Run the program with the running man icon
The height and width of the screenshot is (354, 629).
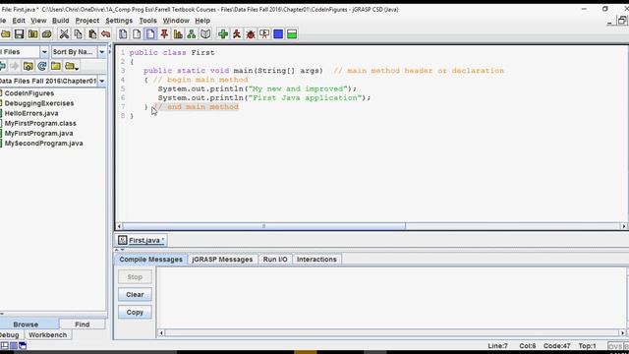click(x=237, y=34)
